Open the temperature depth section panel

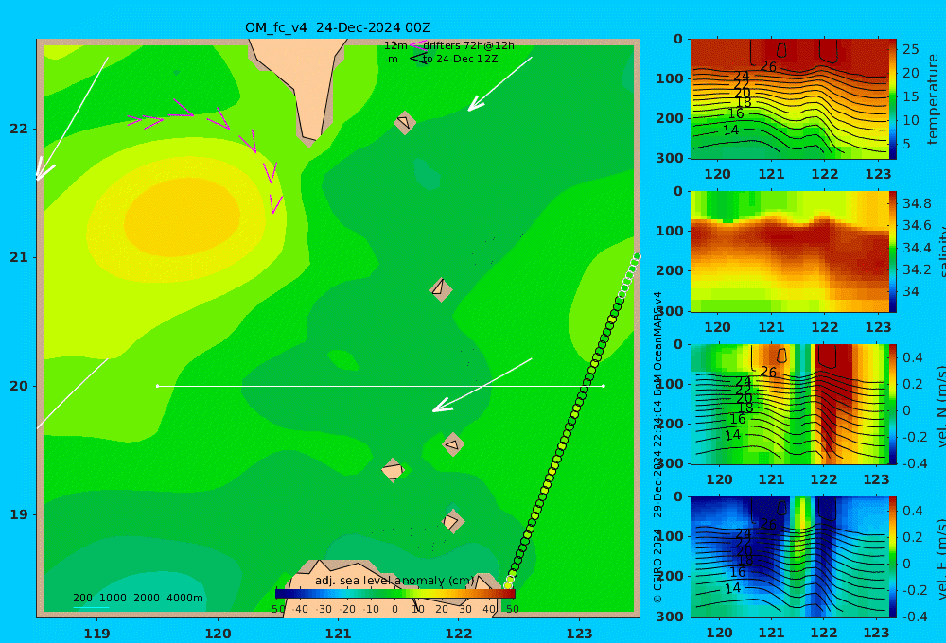pos(790,99)
